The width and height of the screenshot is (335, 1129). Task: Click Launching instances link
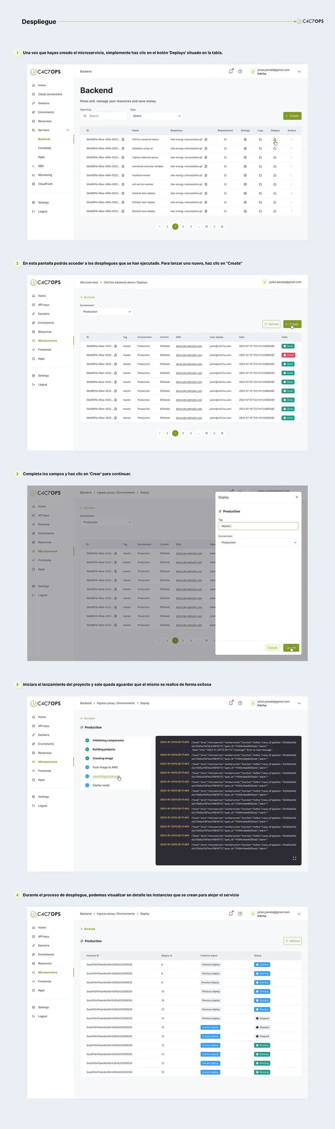pos(106,776)
